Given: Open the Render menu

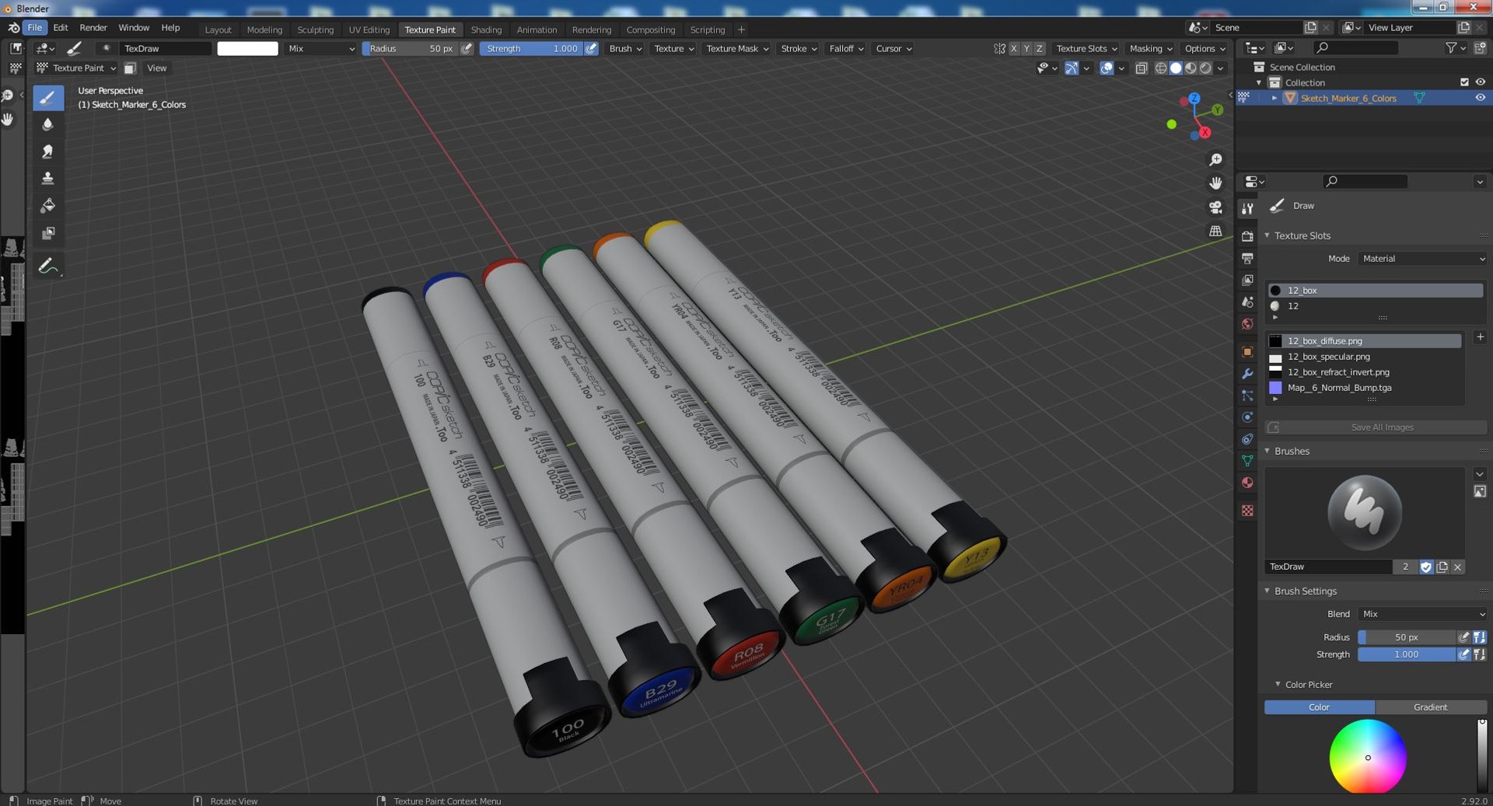Looking at the screenshot, I should (93, 27).
